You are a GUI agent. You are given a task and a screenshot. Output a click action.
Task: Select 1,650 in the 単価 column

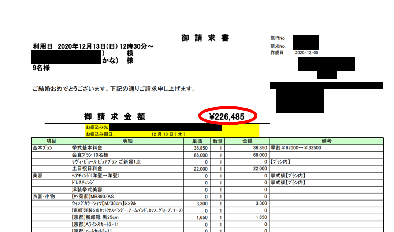202,218
